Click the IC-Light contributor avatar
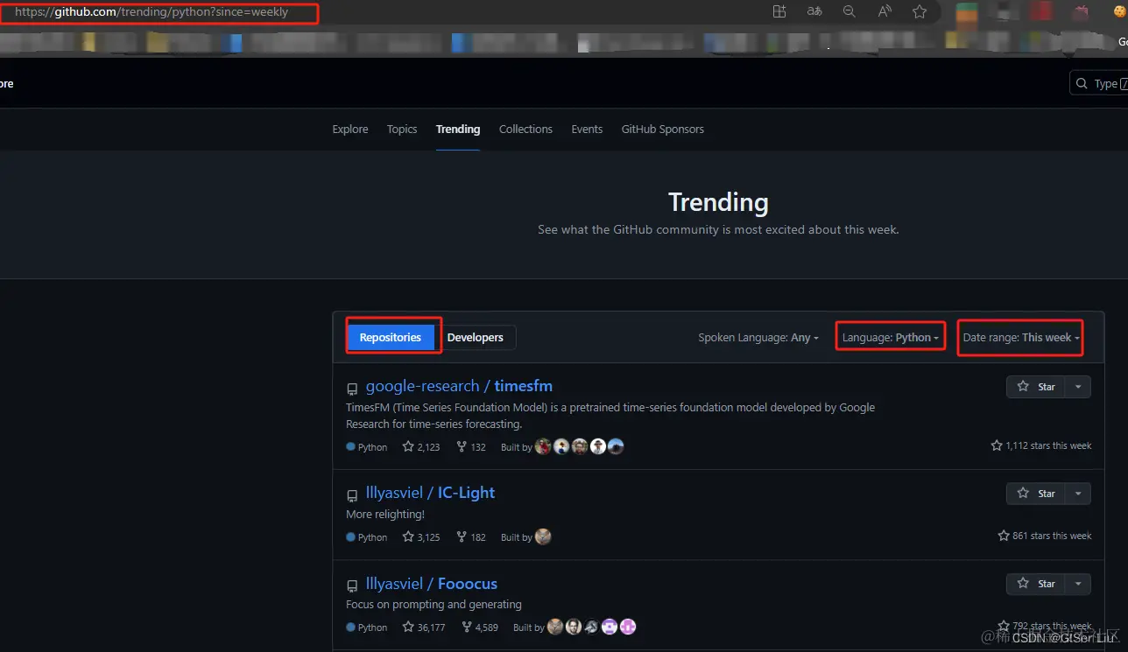Viewport: 1128px width, 652px height. 543,536
